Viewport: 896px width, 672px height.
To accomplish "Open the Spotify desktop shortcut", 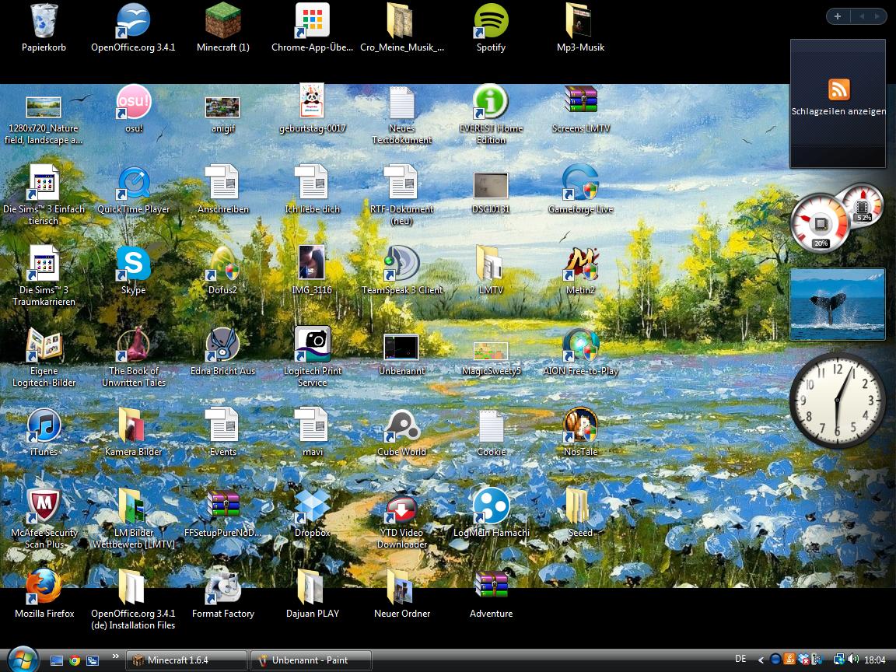I will coord(491,22).
